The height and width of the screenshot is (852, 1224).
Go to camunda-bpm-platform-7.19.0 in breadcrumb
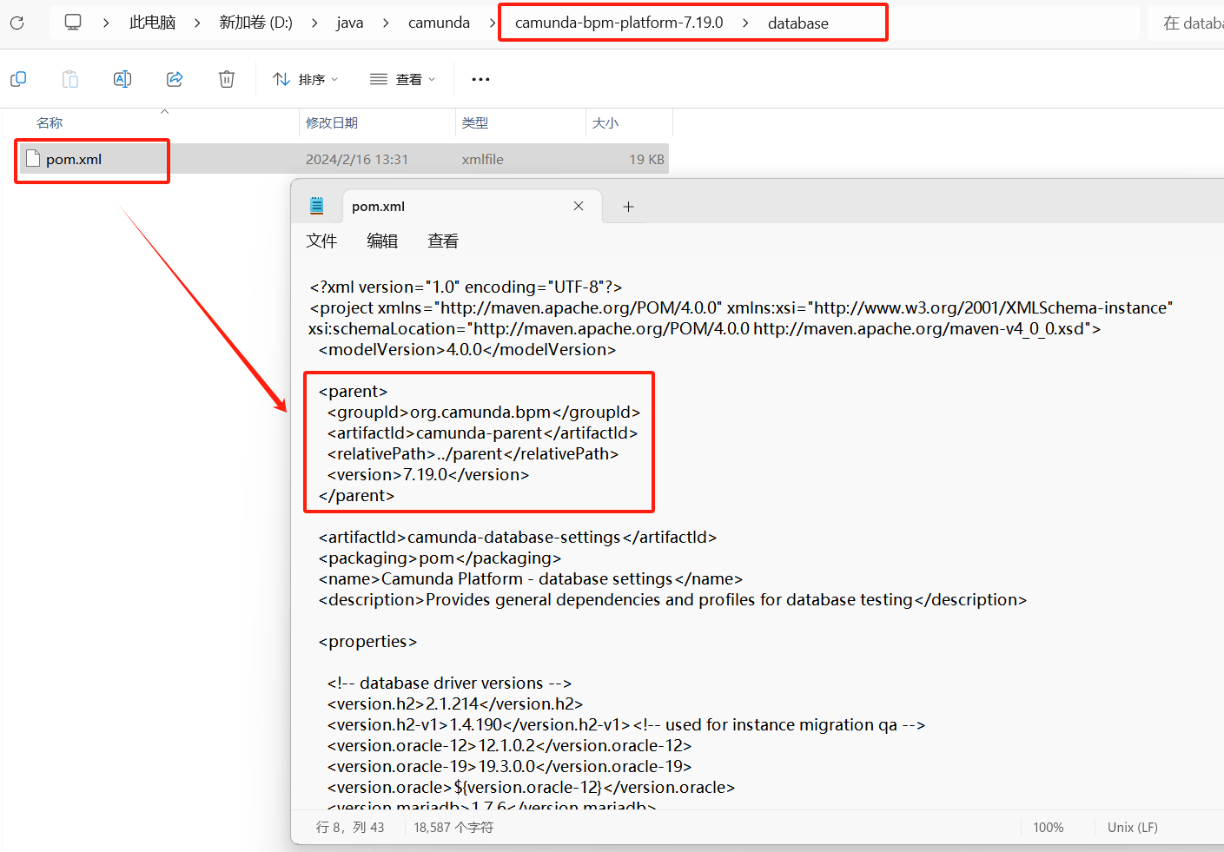pyautogui.click(x=619, y=23)
